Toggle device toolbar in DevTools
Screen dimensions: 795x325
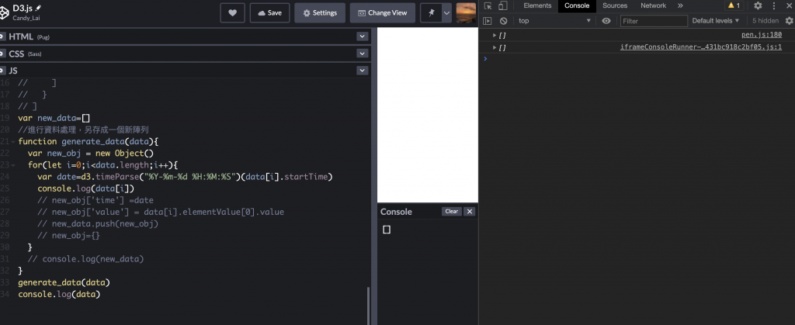click(502, 6)
